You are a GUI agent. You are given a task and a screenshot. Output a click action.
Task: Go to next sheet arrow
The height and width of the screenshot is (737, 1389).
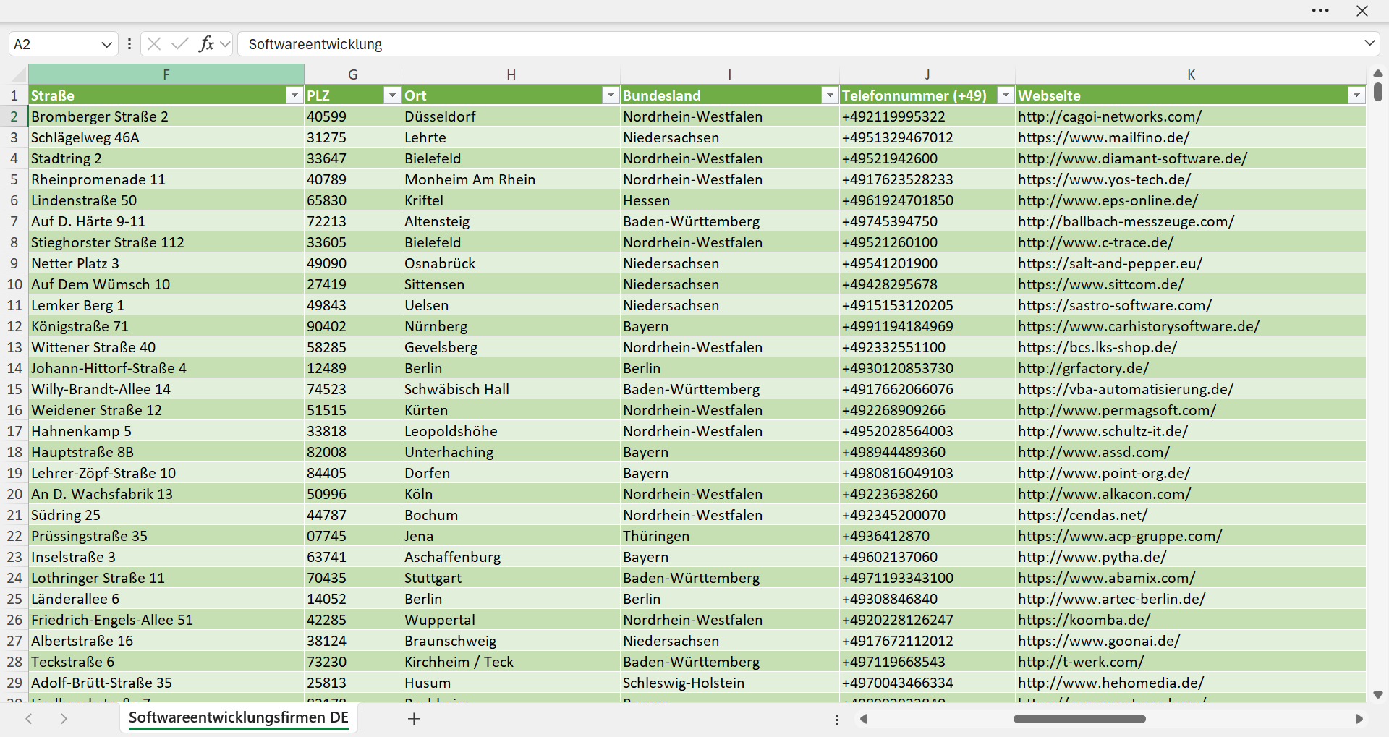(x=64, y=719)
